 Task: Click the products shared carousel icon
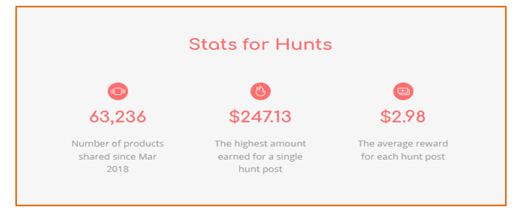click(x=118, y=91)
